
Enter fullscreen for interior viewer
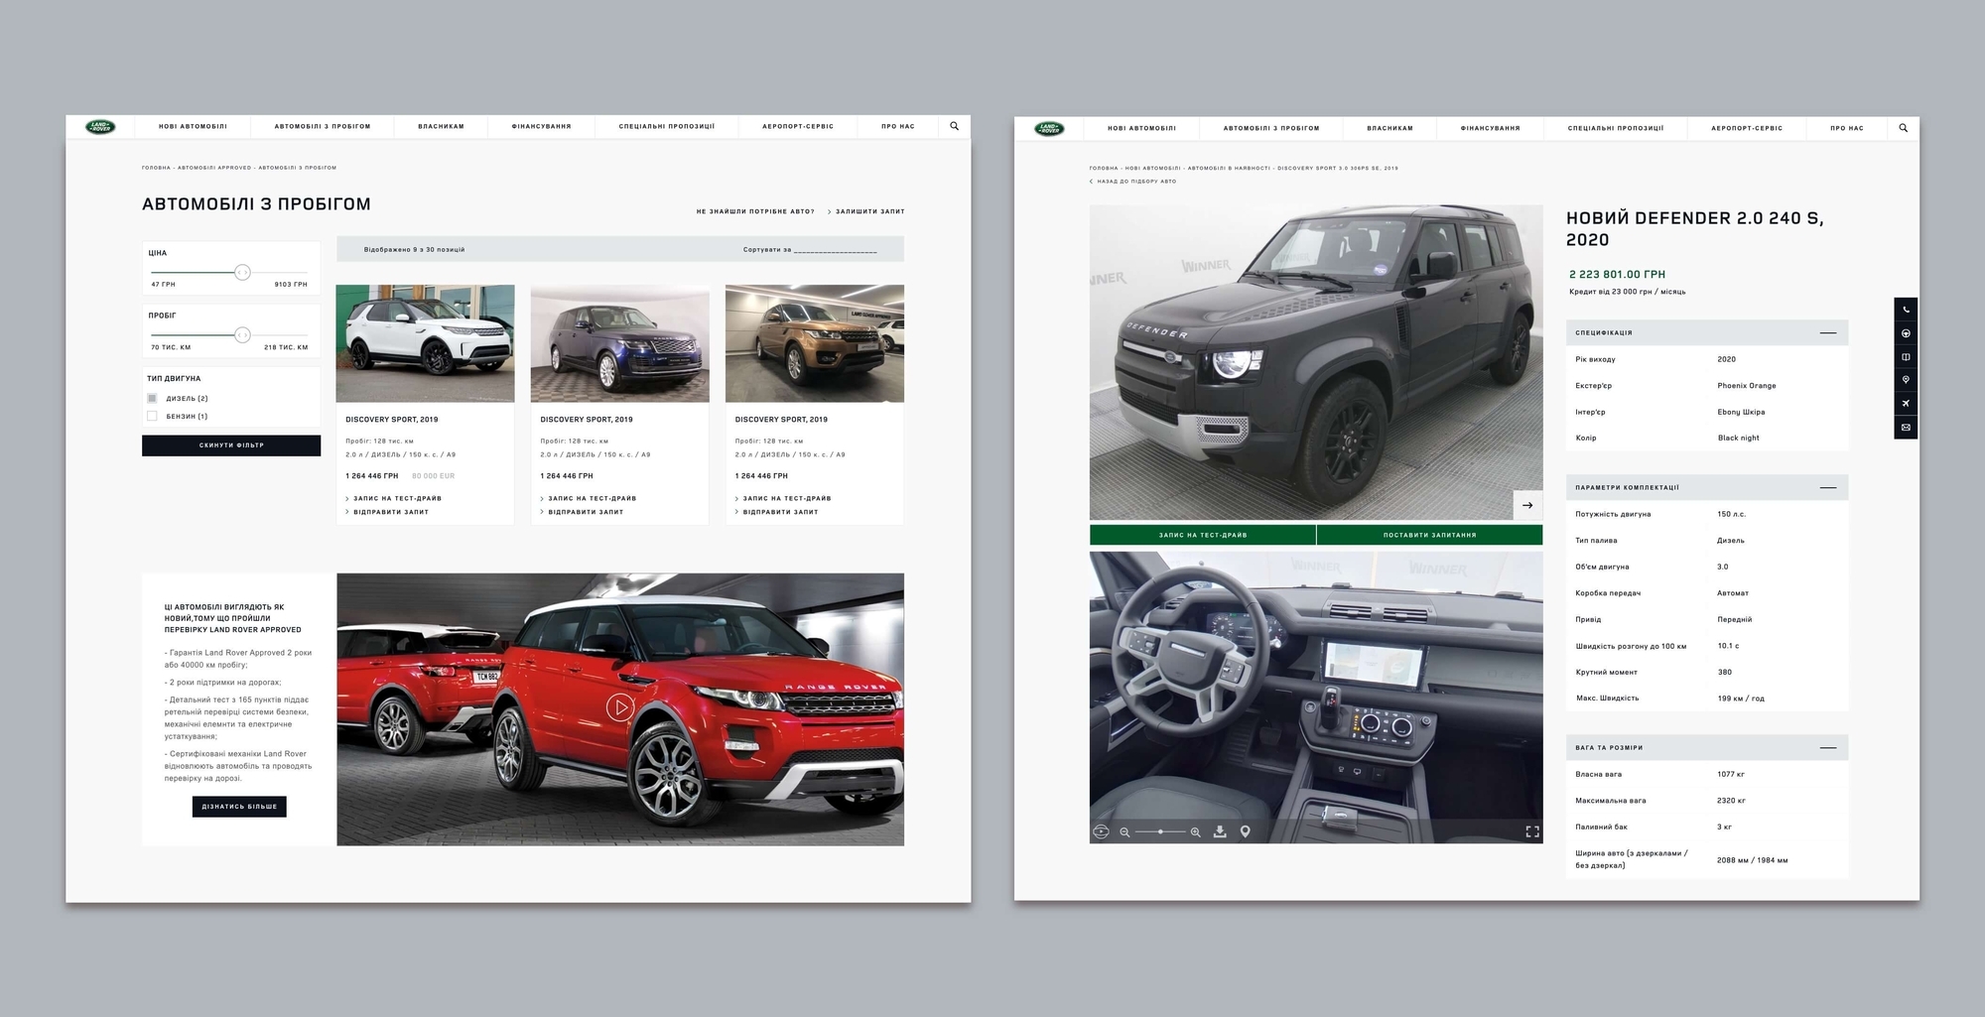(1531, 831)
